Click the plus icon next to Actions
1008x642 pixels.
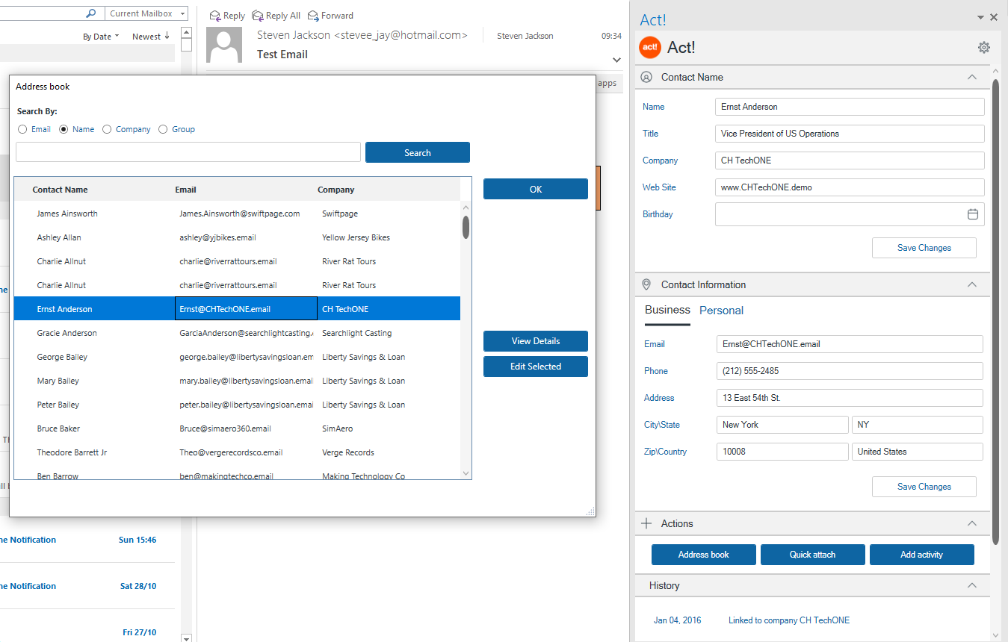pyautogui.click(x=646, y=523)
